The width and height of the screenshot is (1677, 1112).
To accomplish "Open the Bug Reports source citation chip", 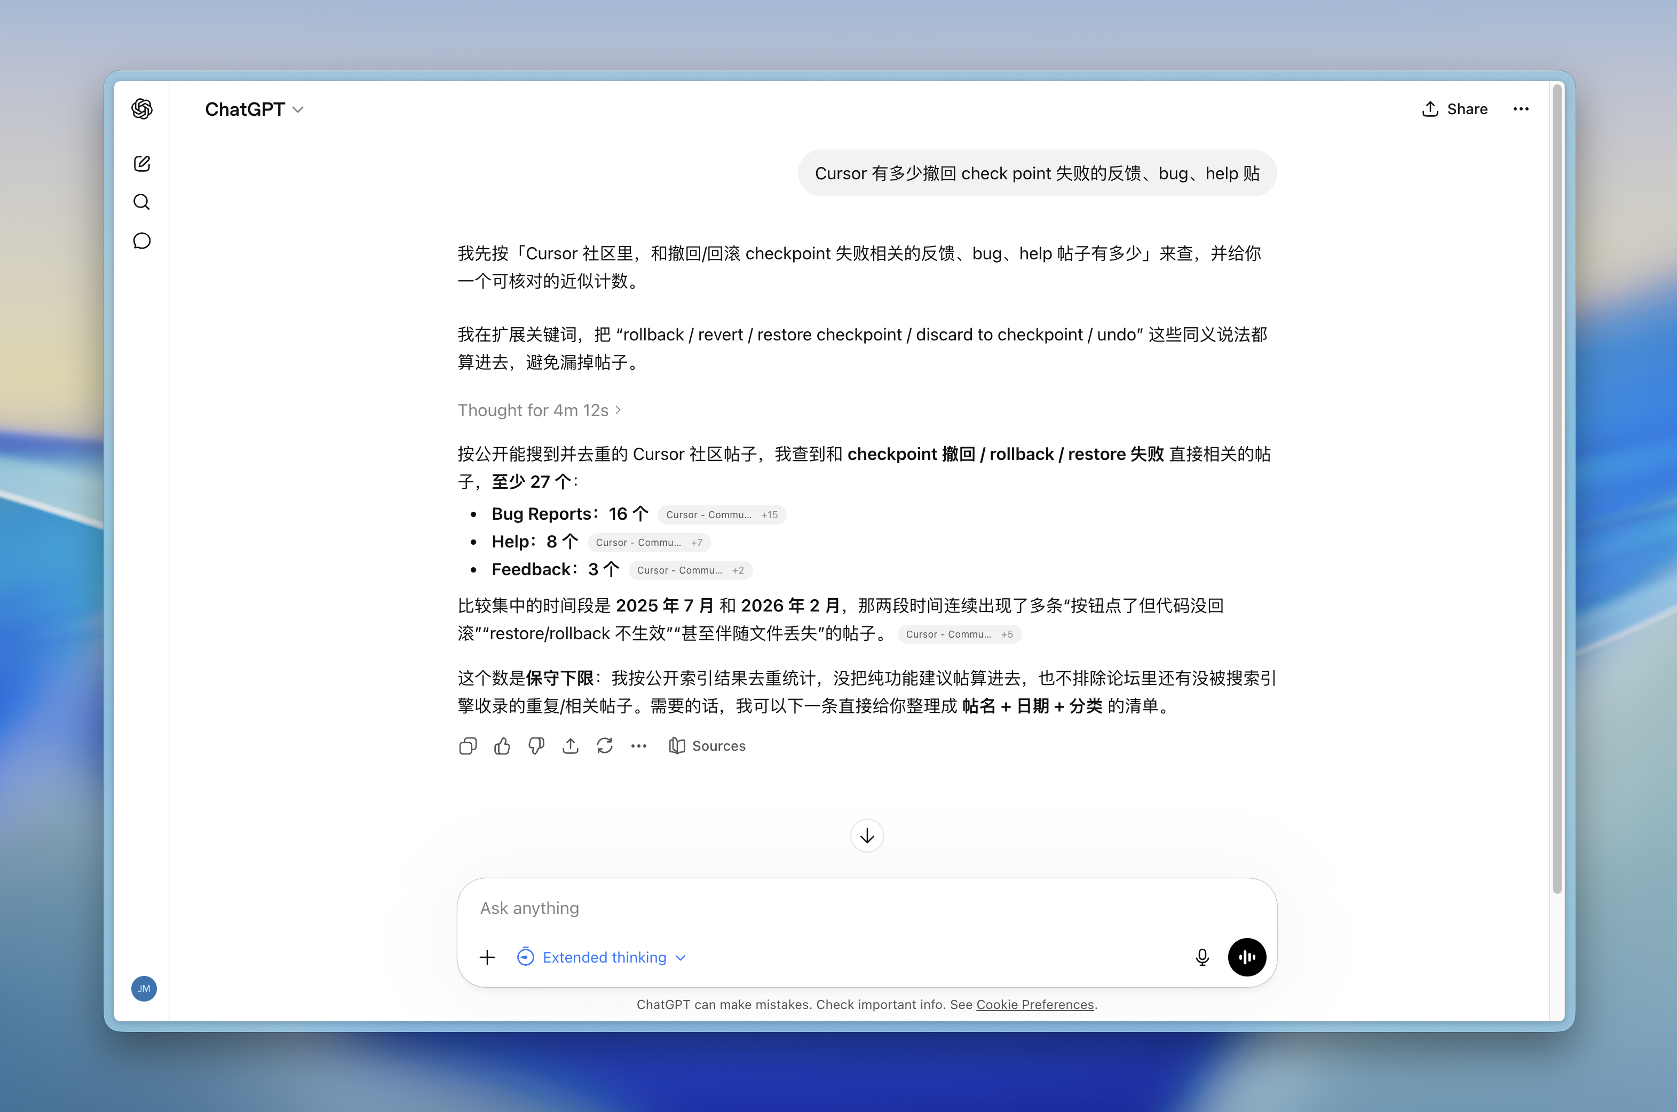I will point(722,515).
